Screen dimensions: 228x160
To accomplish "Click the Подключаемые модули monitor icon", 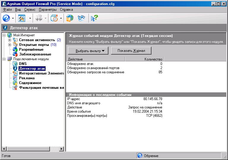I will (x=9, y=59).
